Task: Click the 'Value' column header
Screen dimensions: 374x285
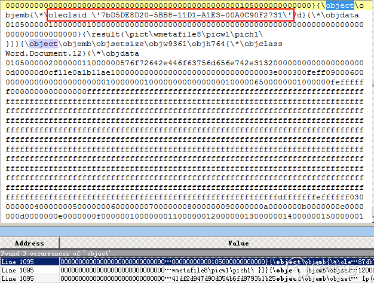Action: [x=238, y=243]
